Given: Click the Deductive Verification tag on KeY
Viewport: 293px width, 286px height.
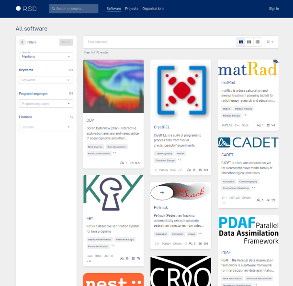Looking at the screenshot, I should (x=100, y=239).
